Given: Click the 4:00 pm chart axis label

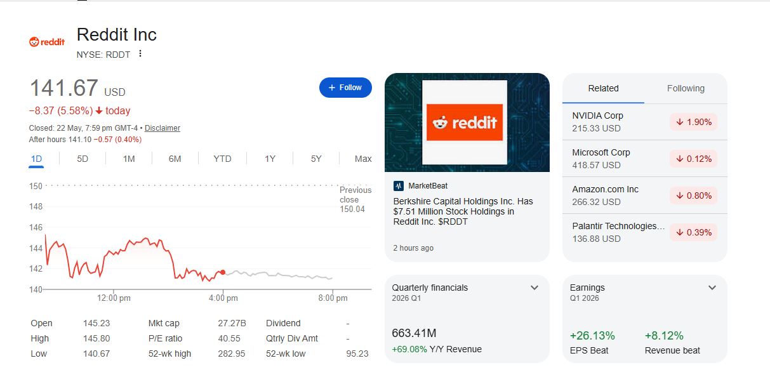Looking at the screenshot, I should click(x=223, y=298).
